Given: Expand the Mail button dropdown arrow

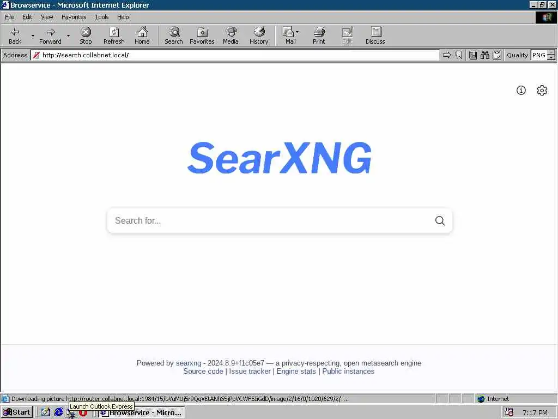Looking at the screenshot, I should (297, 32).
